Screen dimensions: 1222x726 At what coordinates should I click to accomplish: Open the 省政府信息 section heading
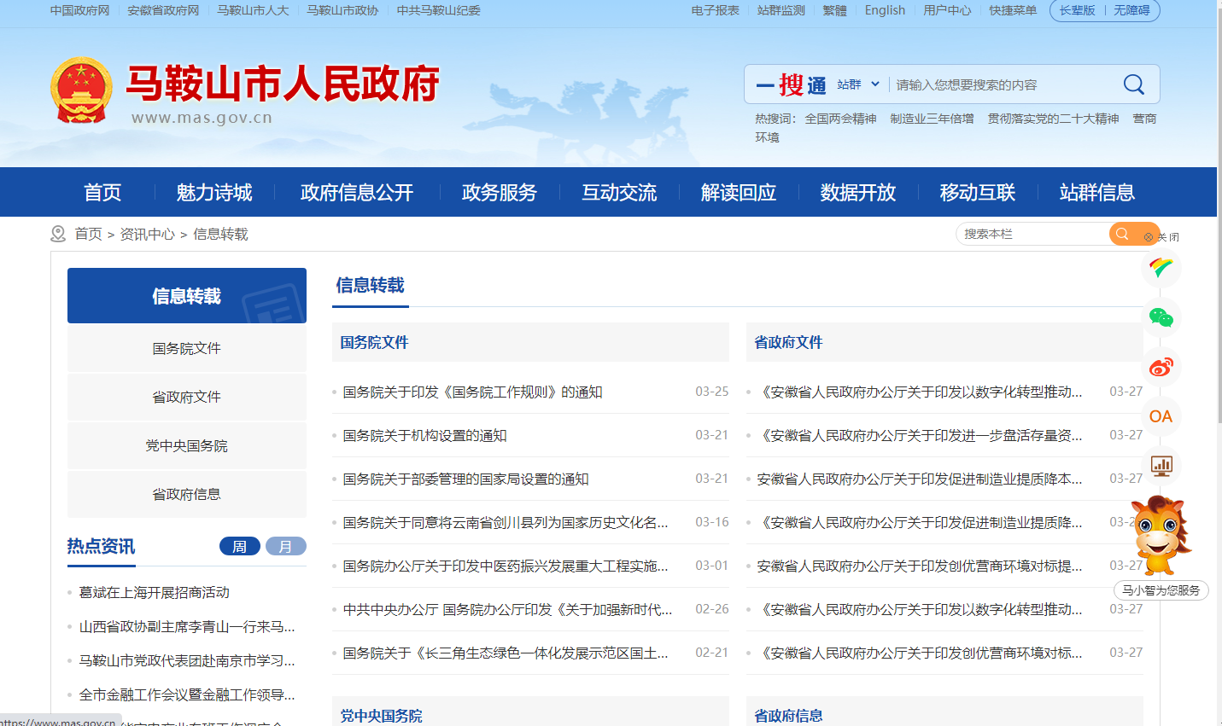[788, 716]
